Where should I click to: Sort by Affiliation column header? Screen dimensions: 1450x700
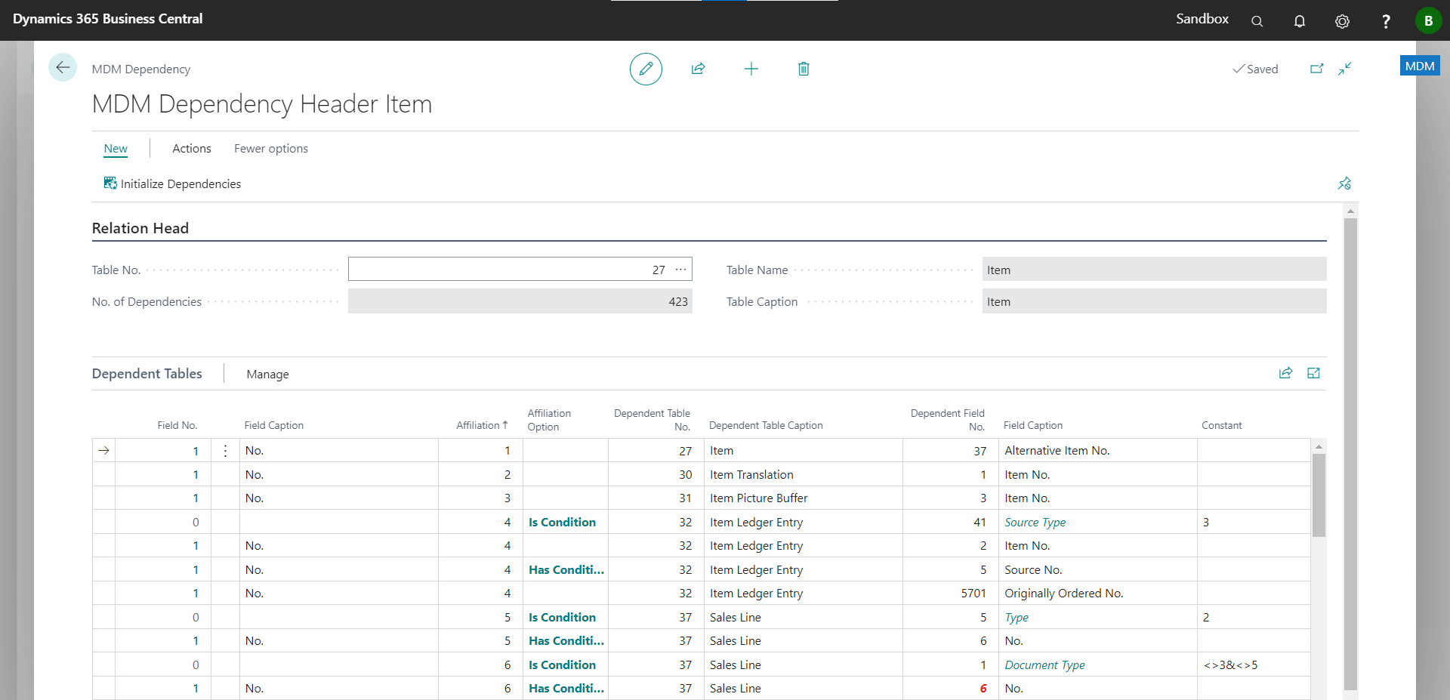[x=482, y=426]
